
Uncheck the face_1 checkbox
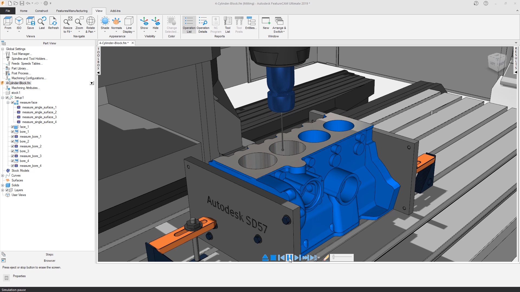[12, 127]
